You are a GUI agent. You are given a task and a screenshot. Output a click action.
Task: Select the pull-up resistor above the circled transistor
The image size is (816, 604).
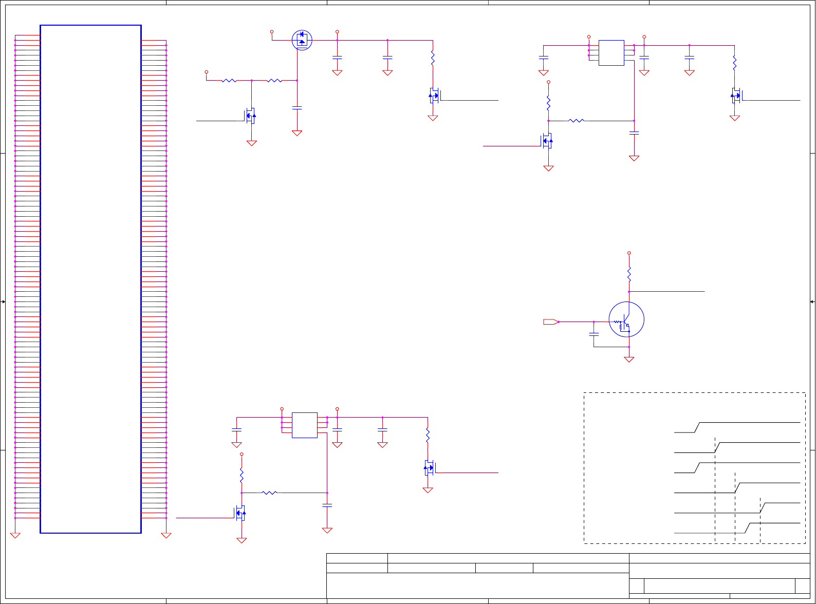tap(629, 274)
